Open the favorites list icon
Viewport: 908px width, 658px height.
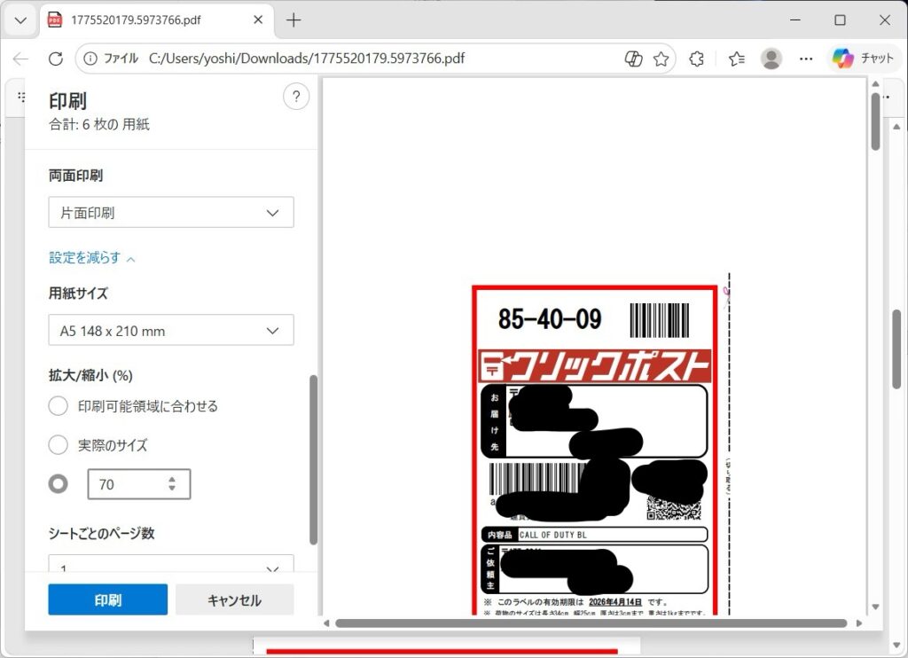[736, 59]
